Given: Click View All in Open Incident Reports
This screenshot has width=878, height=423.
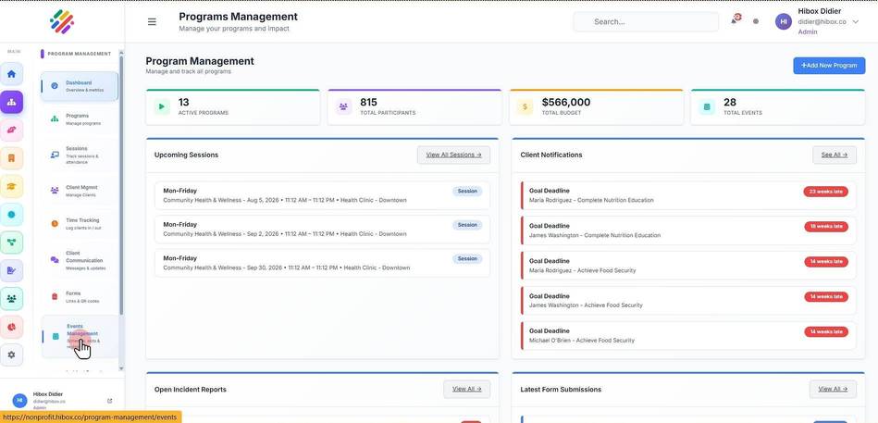Looking at the screenshot, I should 467,389.
